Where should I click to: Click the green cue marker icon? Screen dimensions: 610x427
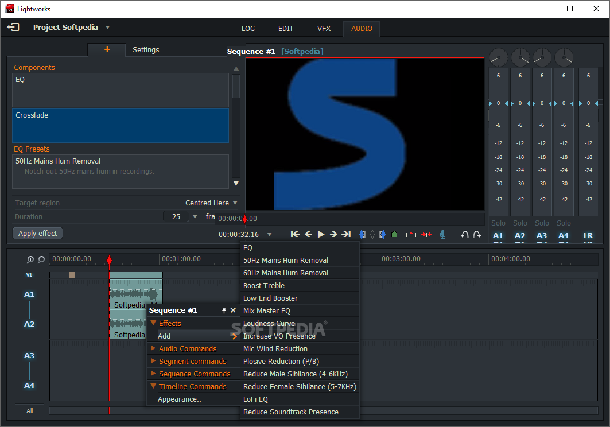coord(394,234)
